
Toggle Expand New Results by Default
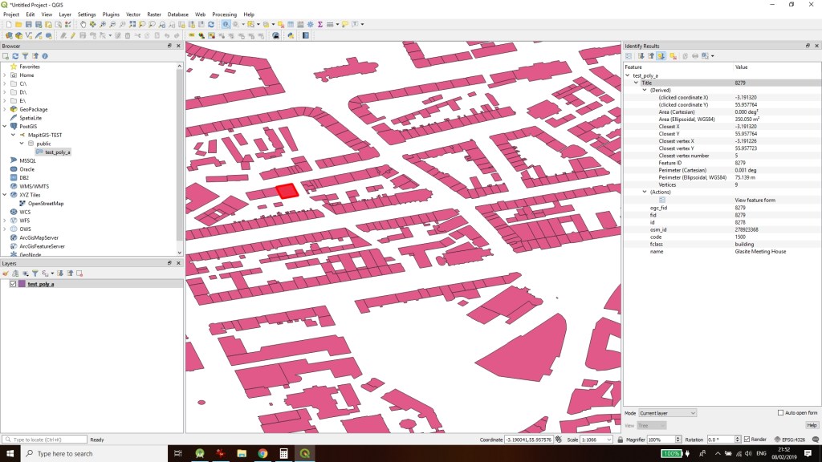(x=661, y=56)
